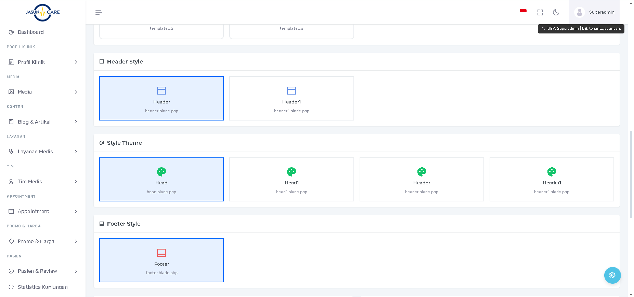The height and width of the screenshot is (297, 634).
Task: Toggle dark mode moon icon
Action: (x=556, y=12)
